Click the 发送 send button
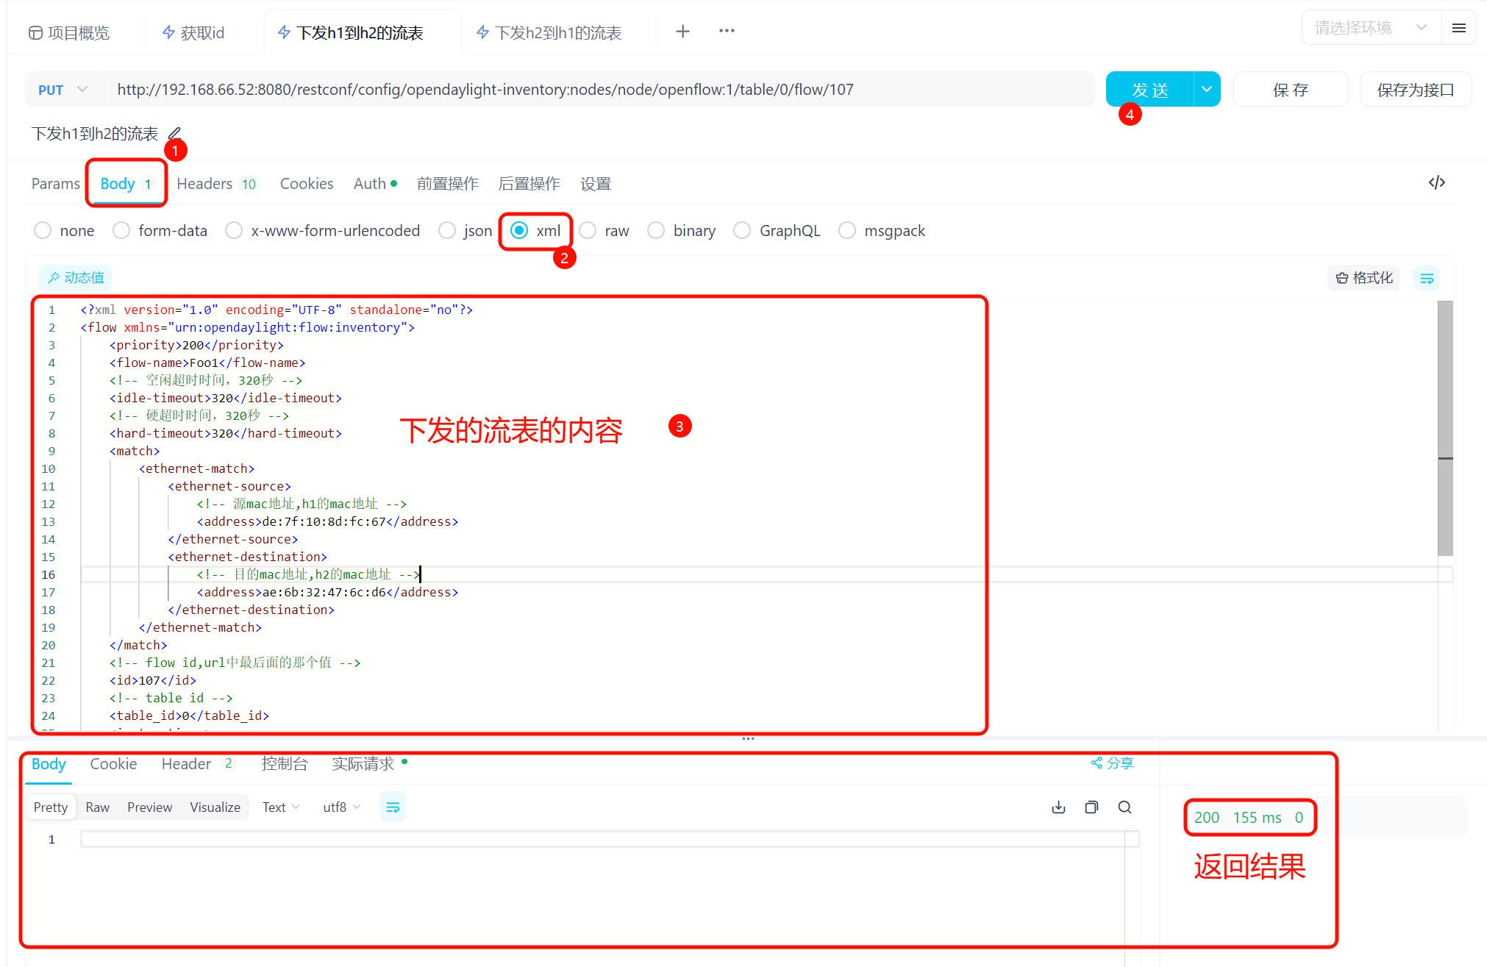1487x967 pixels. click(x=1149, y=90)
